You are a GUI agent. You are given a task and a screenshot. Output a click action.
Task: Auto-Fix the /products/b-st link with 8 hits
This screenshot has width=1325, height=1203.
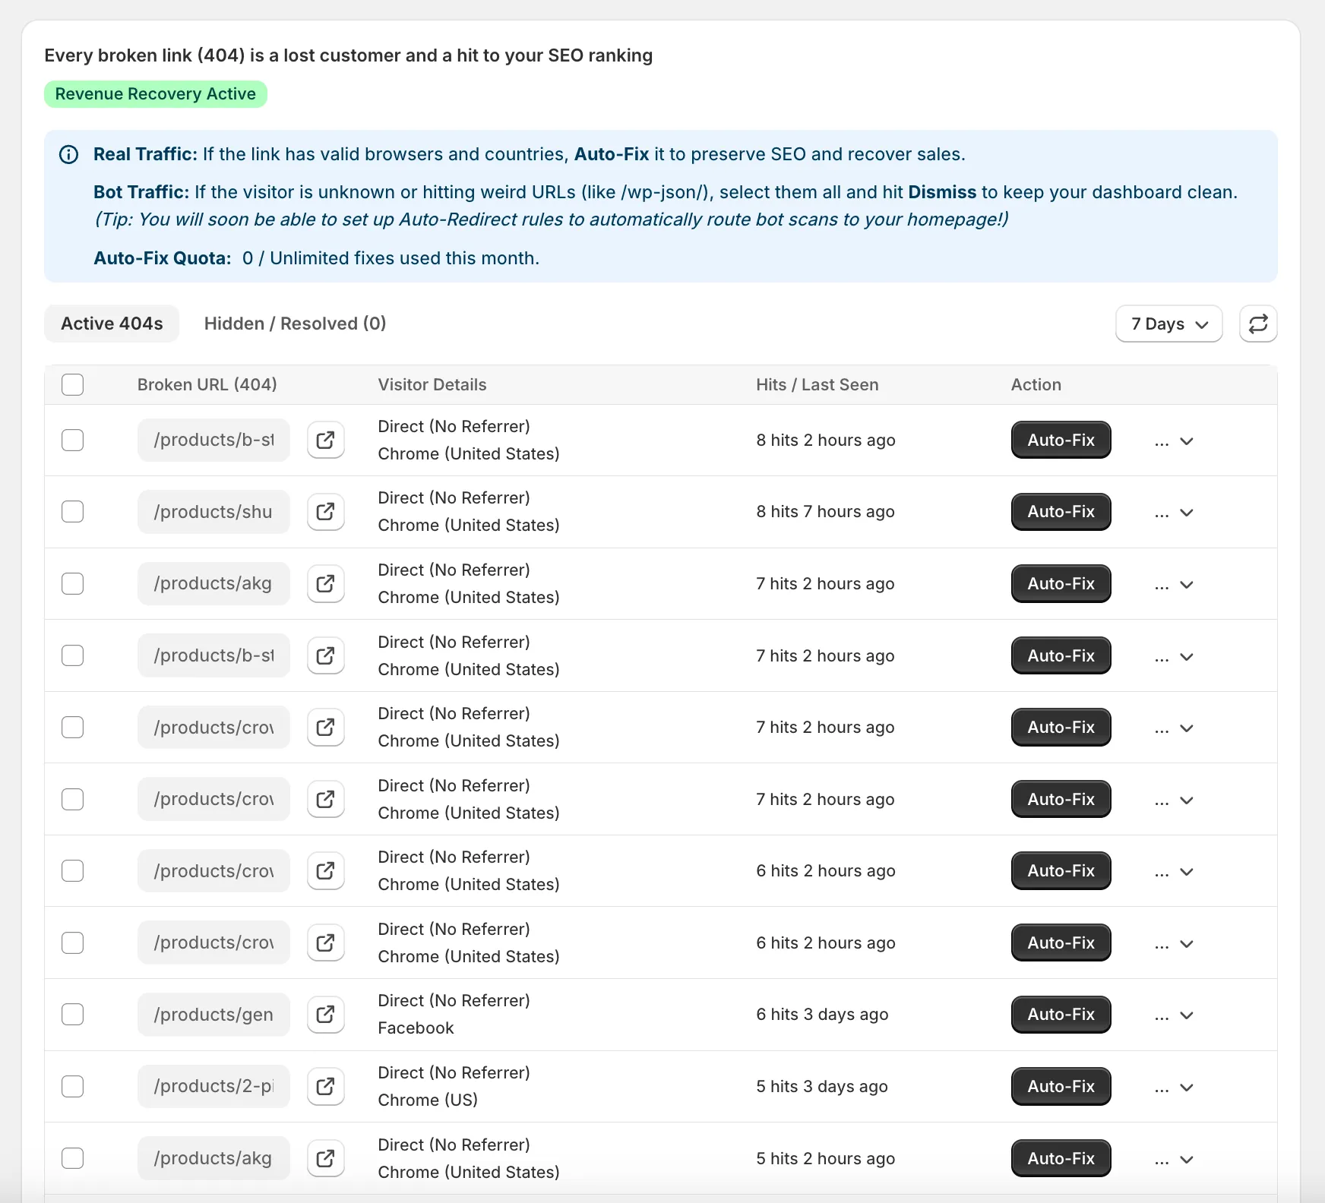click(1061, 440)
